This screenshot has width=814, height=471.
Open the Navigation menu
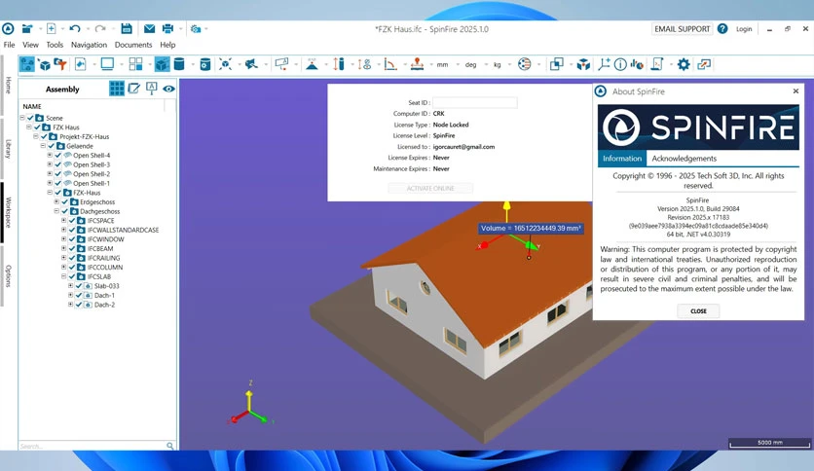pos(89,45)
